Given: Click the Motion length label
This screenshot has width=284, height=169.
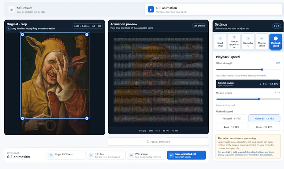Looking at the screenshot, I should coord(224,93).
